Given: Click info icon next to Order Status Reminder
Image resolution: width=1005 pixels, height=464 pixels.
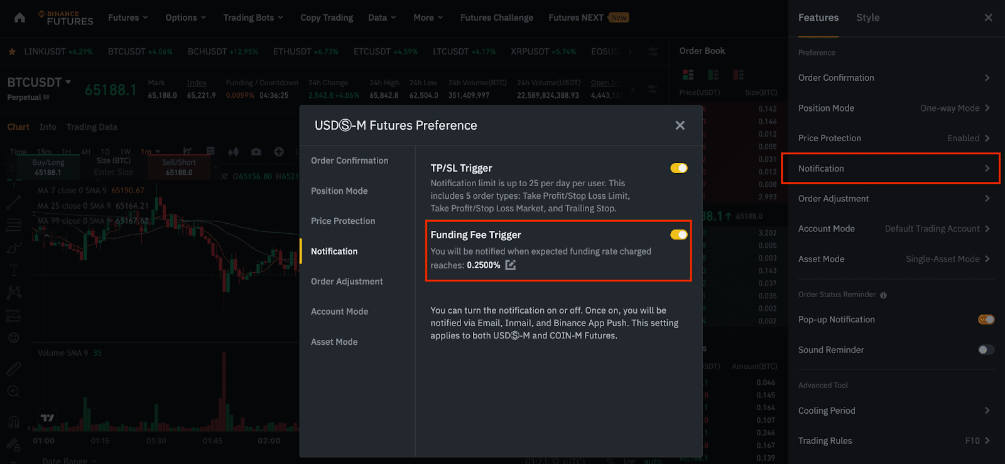Looking at the screenshot, I should click(x=883, y=295).
